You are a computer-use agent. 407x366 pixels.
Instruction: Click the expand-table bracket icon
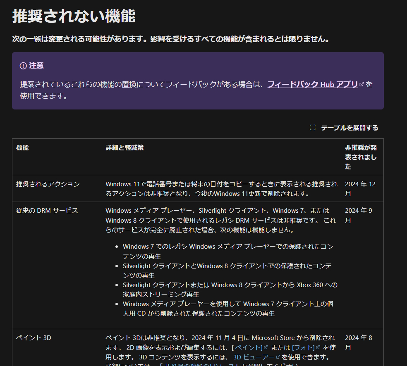(x=313, y=128)
